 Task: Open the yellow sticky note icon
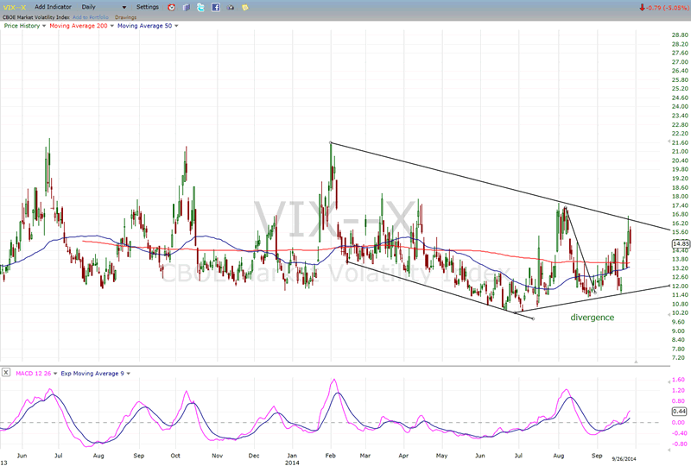[244, 7]
